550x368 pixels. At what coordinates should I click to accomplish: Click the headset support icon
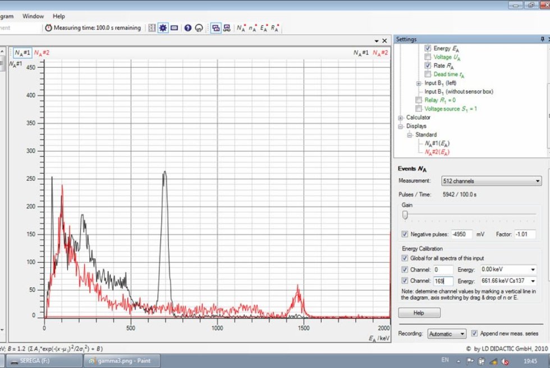tap(199, 27)
